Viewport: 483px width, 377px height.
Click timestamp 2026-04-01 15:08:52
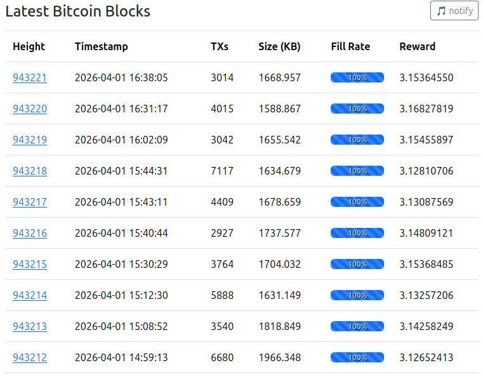click(x=121, y=326)
